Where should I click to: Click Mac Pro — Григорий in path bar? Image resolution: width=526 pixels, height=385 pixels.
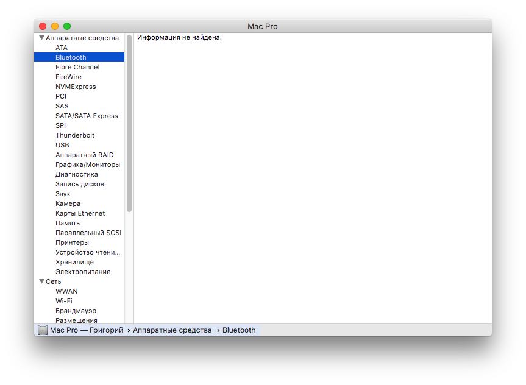point(87,330)
